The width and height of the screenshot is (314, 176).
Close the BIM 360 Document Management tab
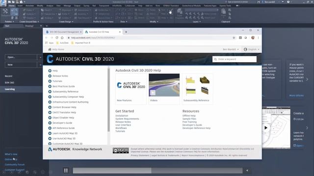pyautogui.click(x=80, y=32)
